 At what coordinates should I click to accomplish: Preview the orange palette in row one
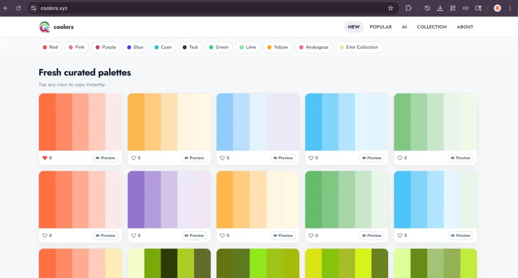point(194,158)
